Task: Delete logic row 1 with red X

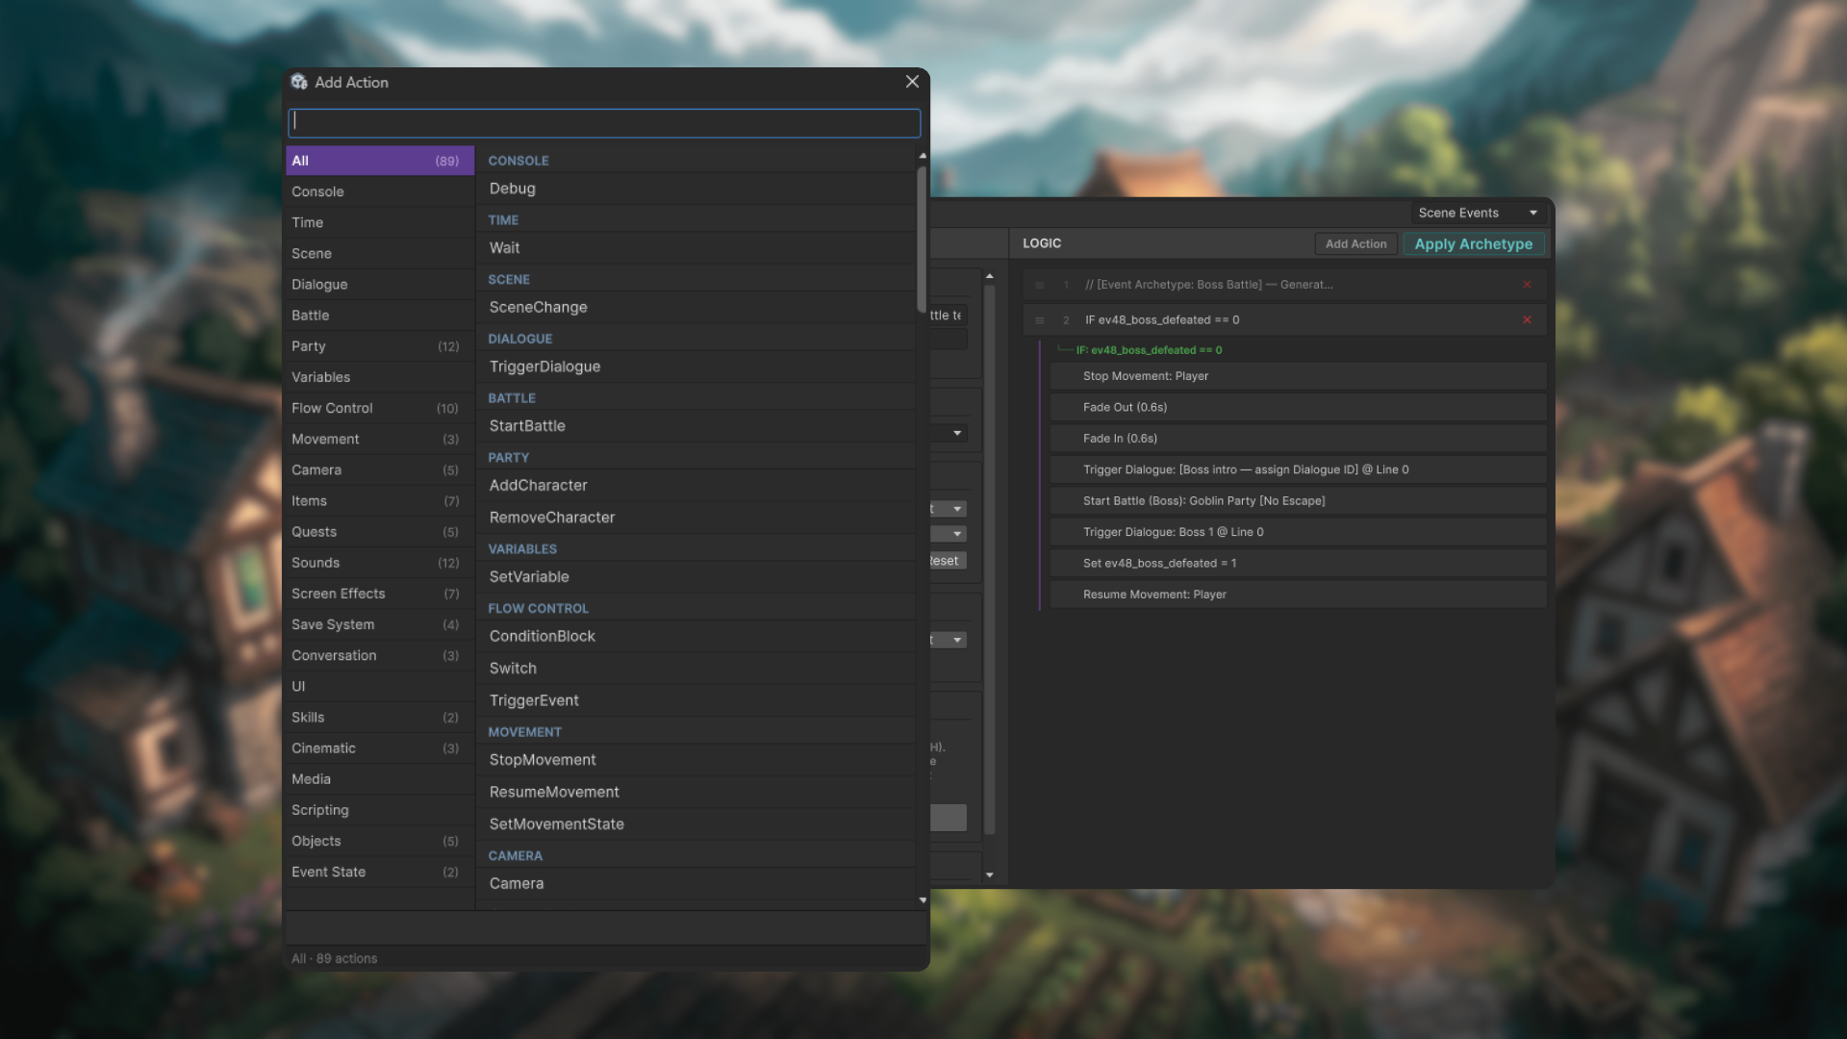Action: 1527,285
